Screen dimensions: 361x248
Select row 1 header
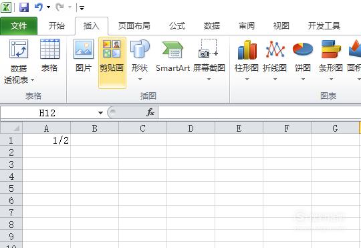(x=11, y=140)
